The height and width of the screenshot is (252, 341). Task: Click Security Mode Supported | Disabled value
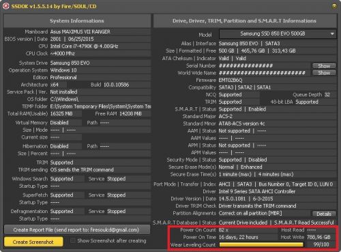pos(243,160)
